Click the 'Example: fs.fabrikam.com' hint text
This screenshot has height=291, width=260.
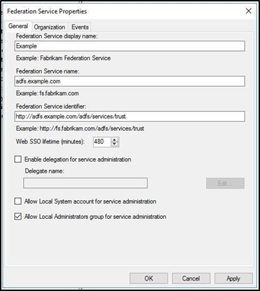coord(48,93)
